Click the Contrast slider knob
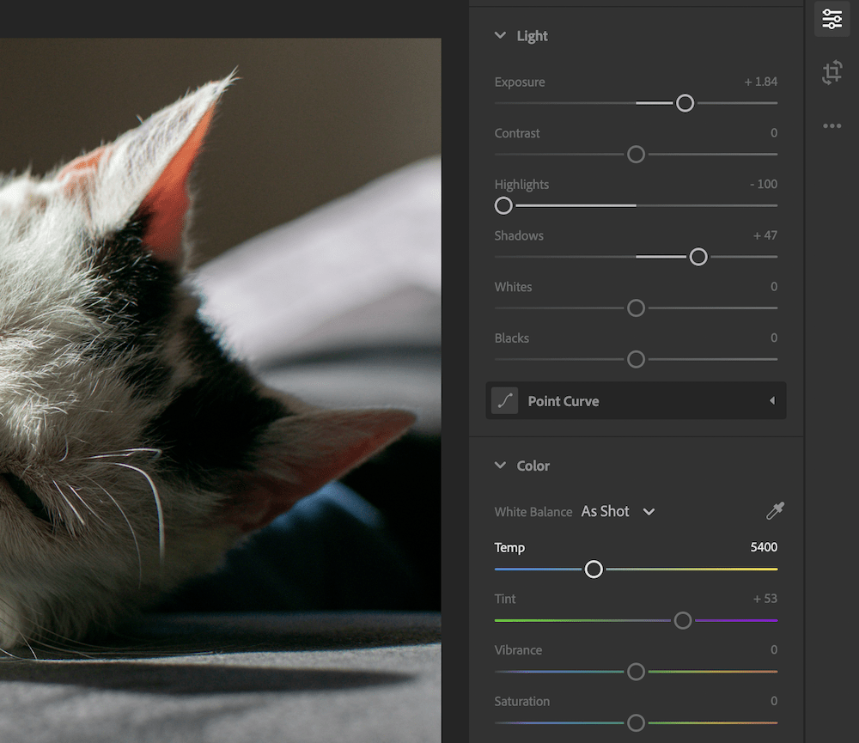859x743 pixels. tap(636, 154)
